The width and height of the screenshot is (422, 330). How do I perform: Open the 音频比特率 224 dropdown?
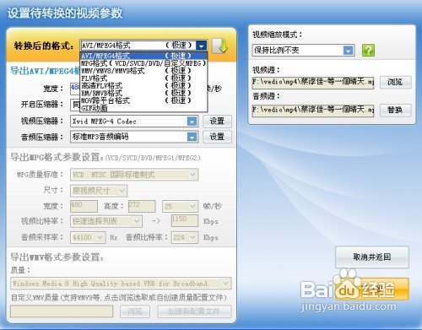tap(185, 237)
